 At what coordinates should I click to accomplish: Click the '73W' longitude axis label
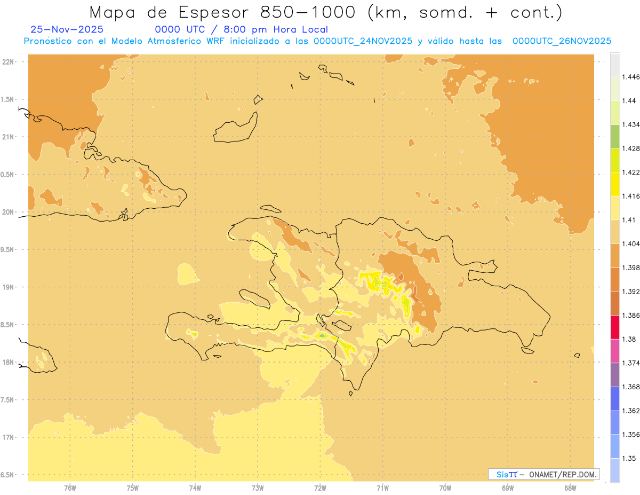click(258, 488)
